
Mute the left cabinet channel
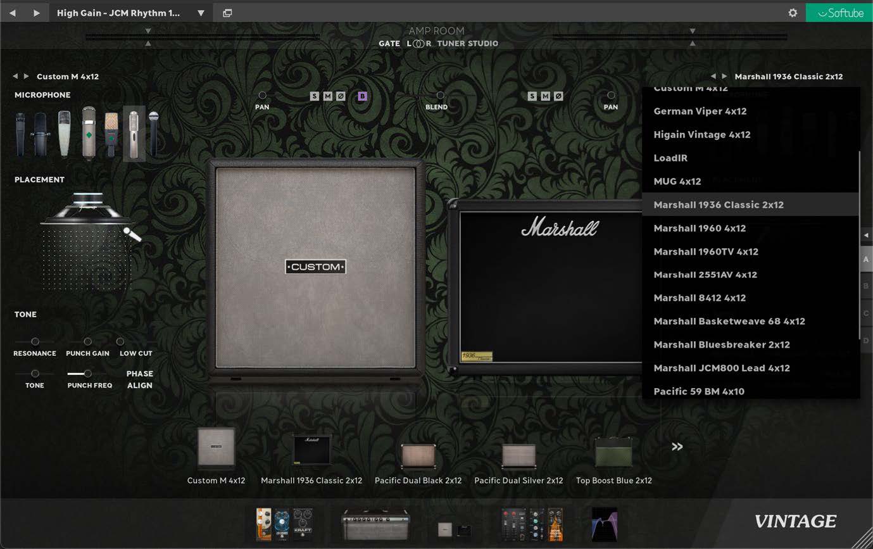tap(327, 96)
